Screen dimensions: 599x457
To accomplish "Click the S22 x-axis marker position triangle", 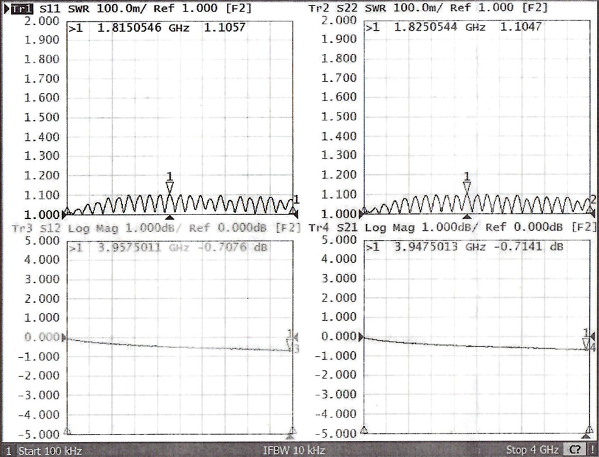I will 466,217.
